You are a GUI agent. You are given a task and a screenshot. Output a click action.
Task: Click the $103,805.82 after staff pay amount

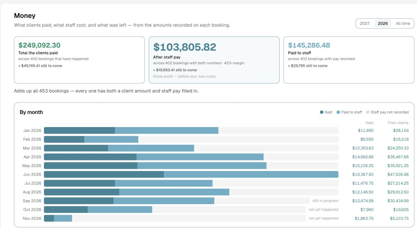(x=185, y=47)
